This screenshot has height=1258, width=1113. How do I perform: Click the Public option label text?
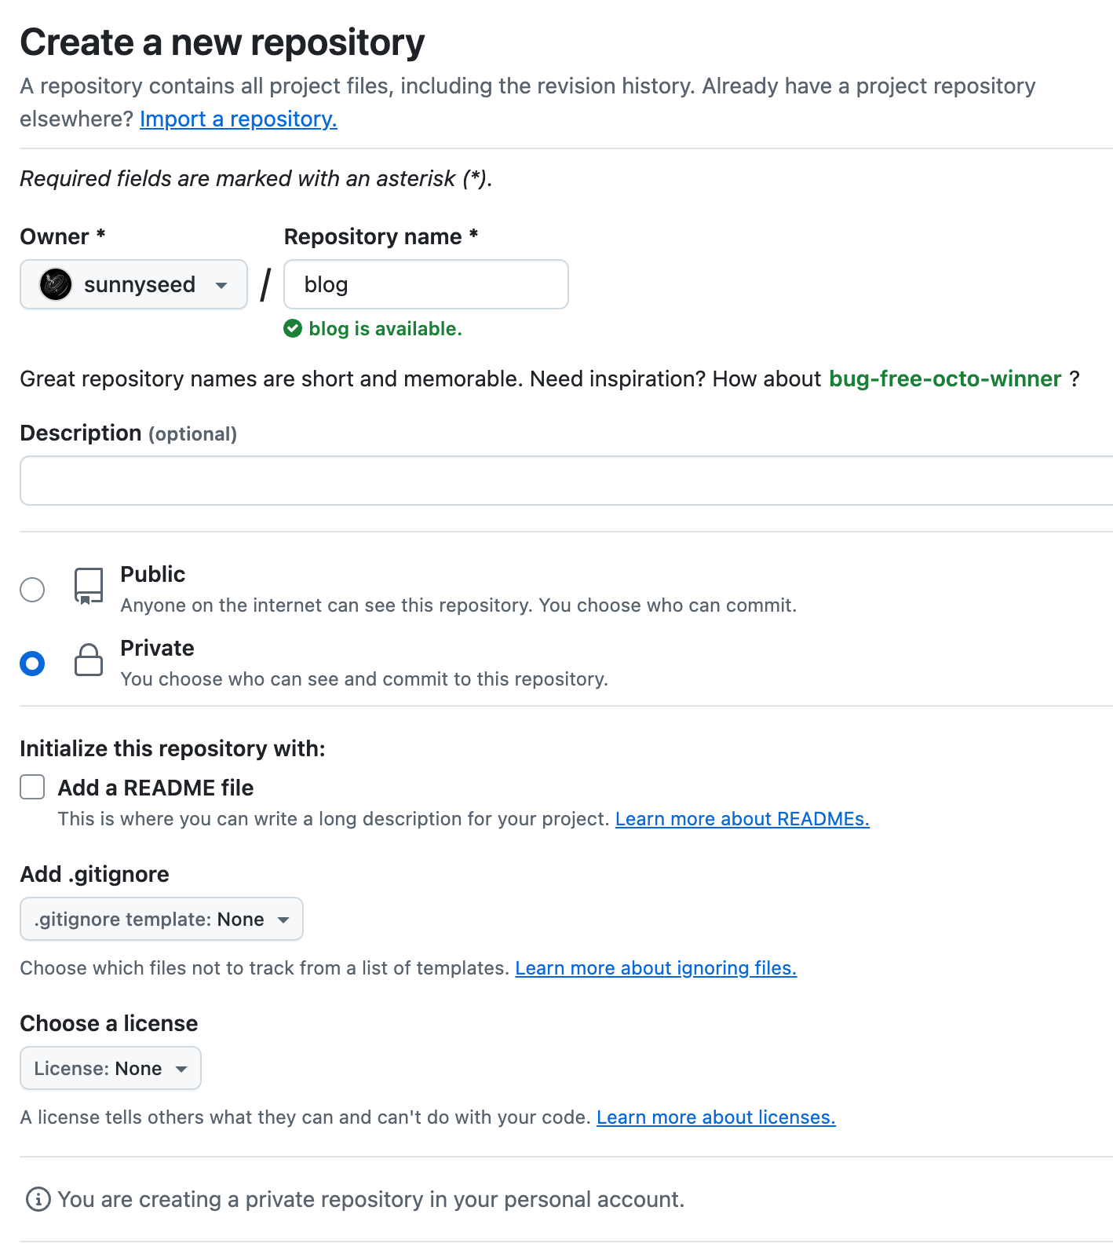(153, 574)
